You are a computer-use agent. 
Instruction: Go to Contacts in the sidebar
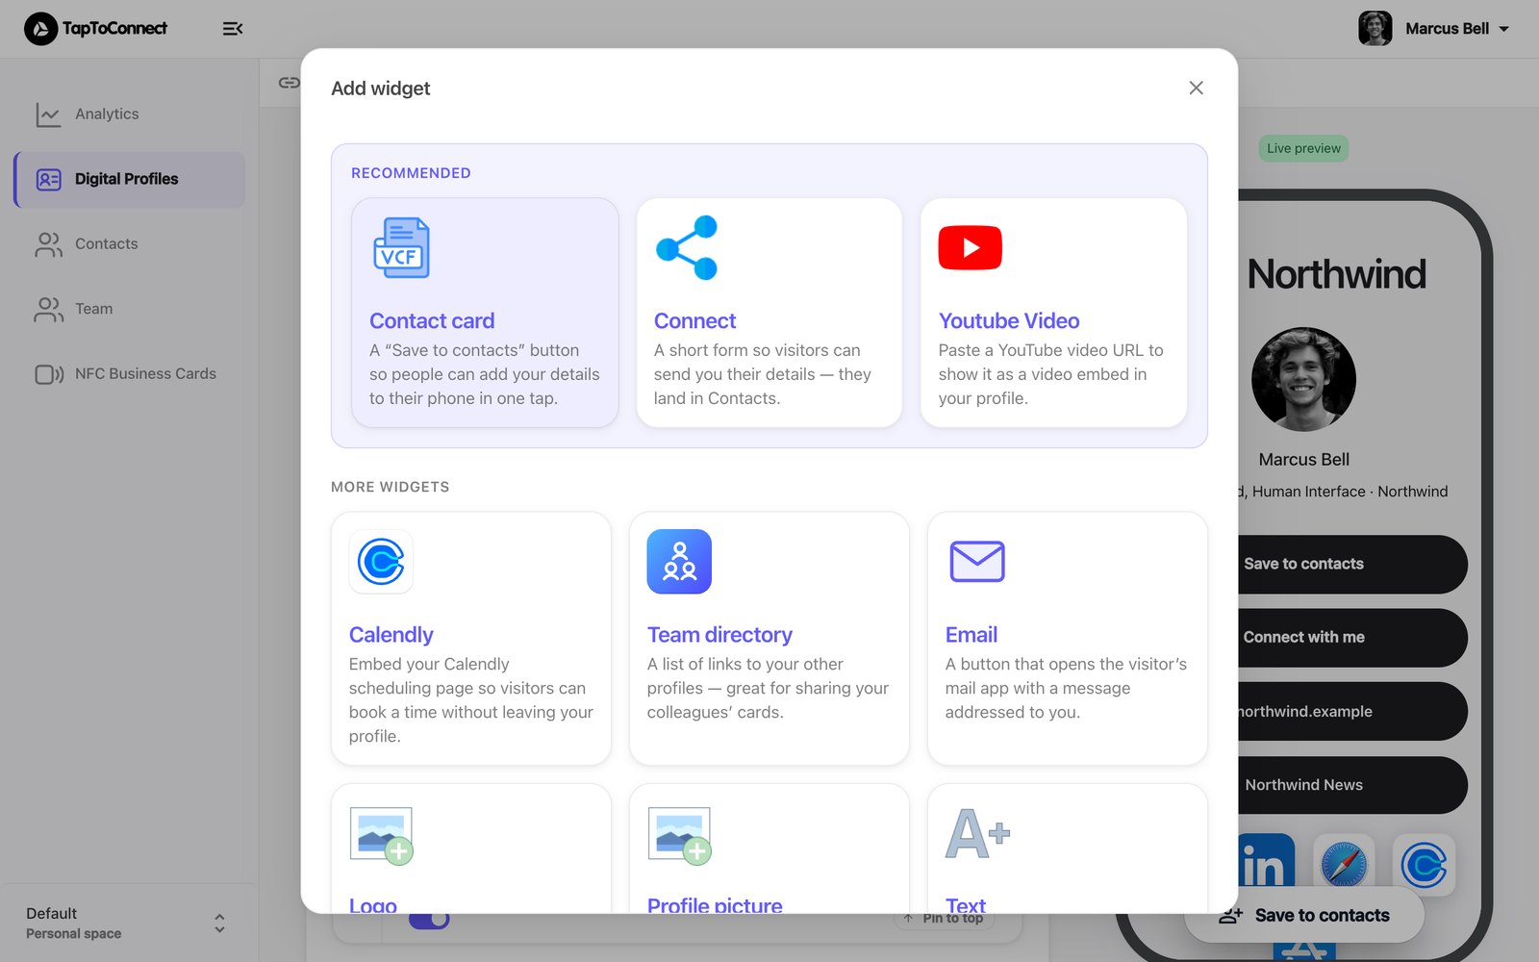pyautogui.click(x=130, y=244)
